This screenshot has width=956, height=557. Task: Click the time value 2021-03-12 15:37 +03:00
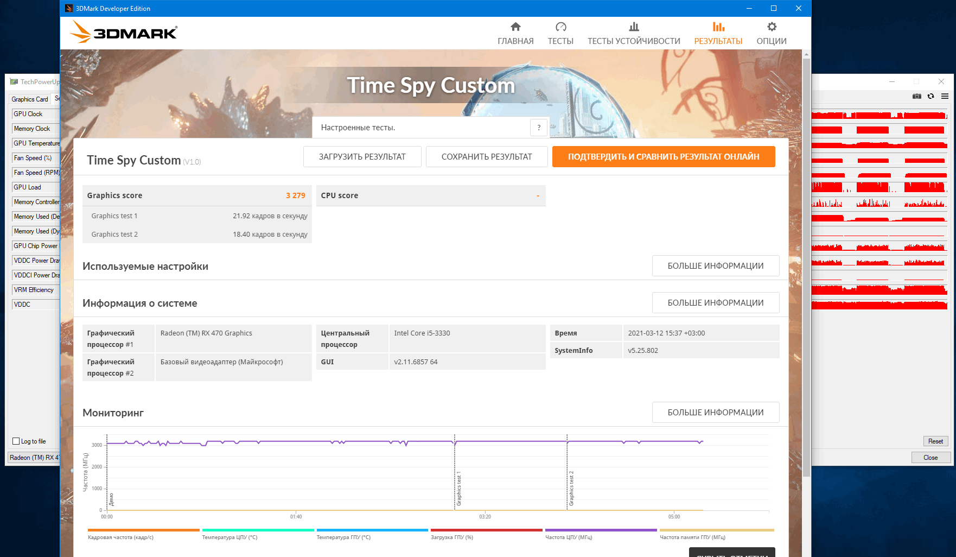[666, 333]
